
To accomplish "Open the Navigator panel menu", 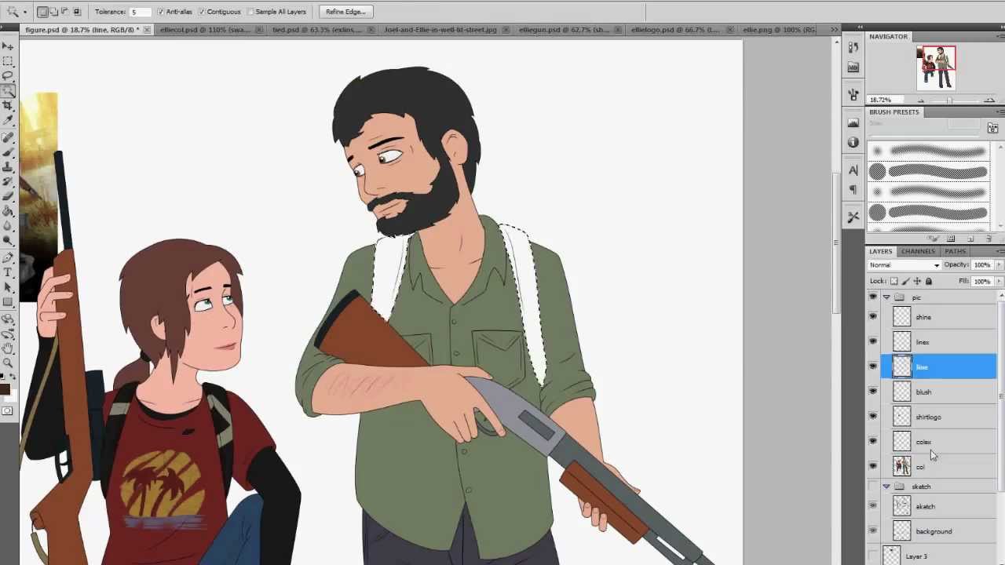I will (999, 37).
